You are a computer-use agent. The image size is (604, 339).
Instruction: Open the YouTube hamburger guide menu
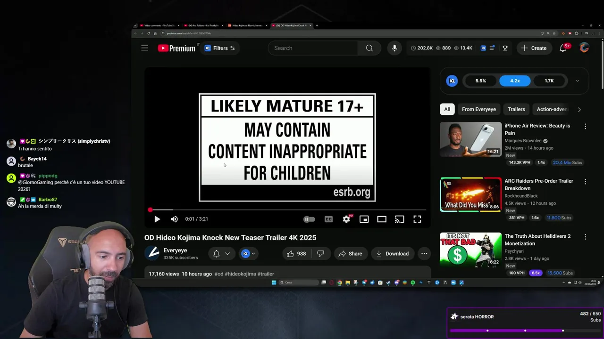144,48
